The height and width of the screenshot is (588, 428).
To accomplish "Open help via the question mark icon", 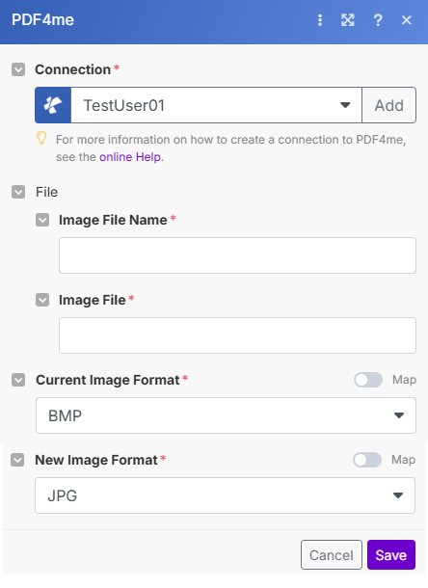I will coord(378,20).
